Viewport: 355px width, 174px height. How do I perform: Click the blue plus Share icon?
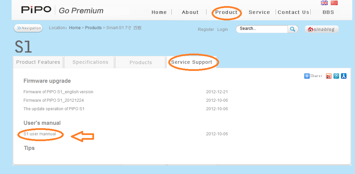click(307, 76)
